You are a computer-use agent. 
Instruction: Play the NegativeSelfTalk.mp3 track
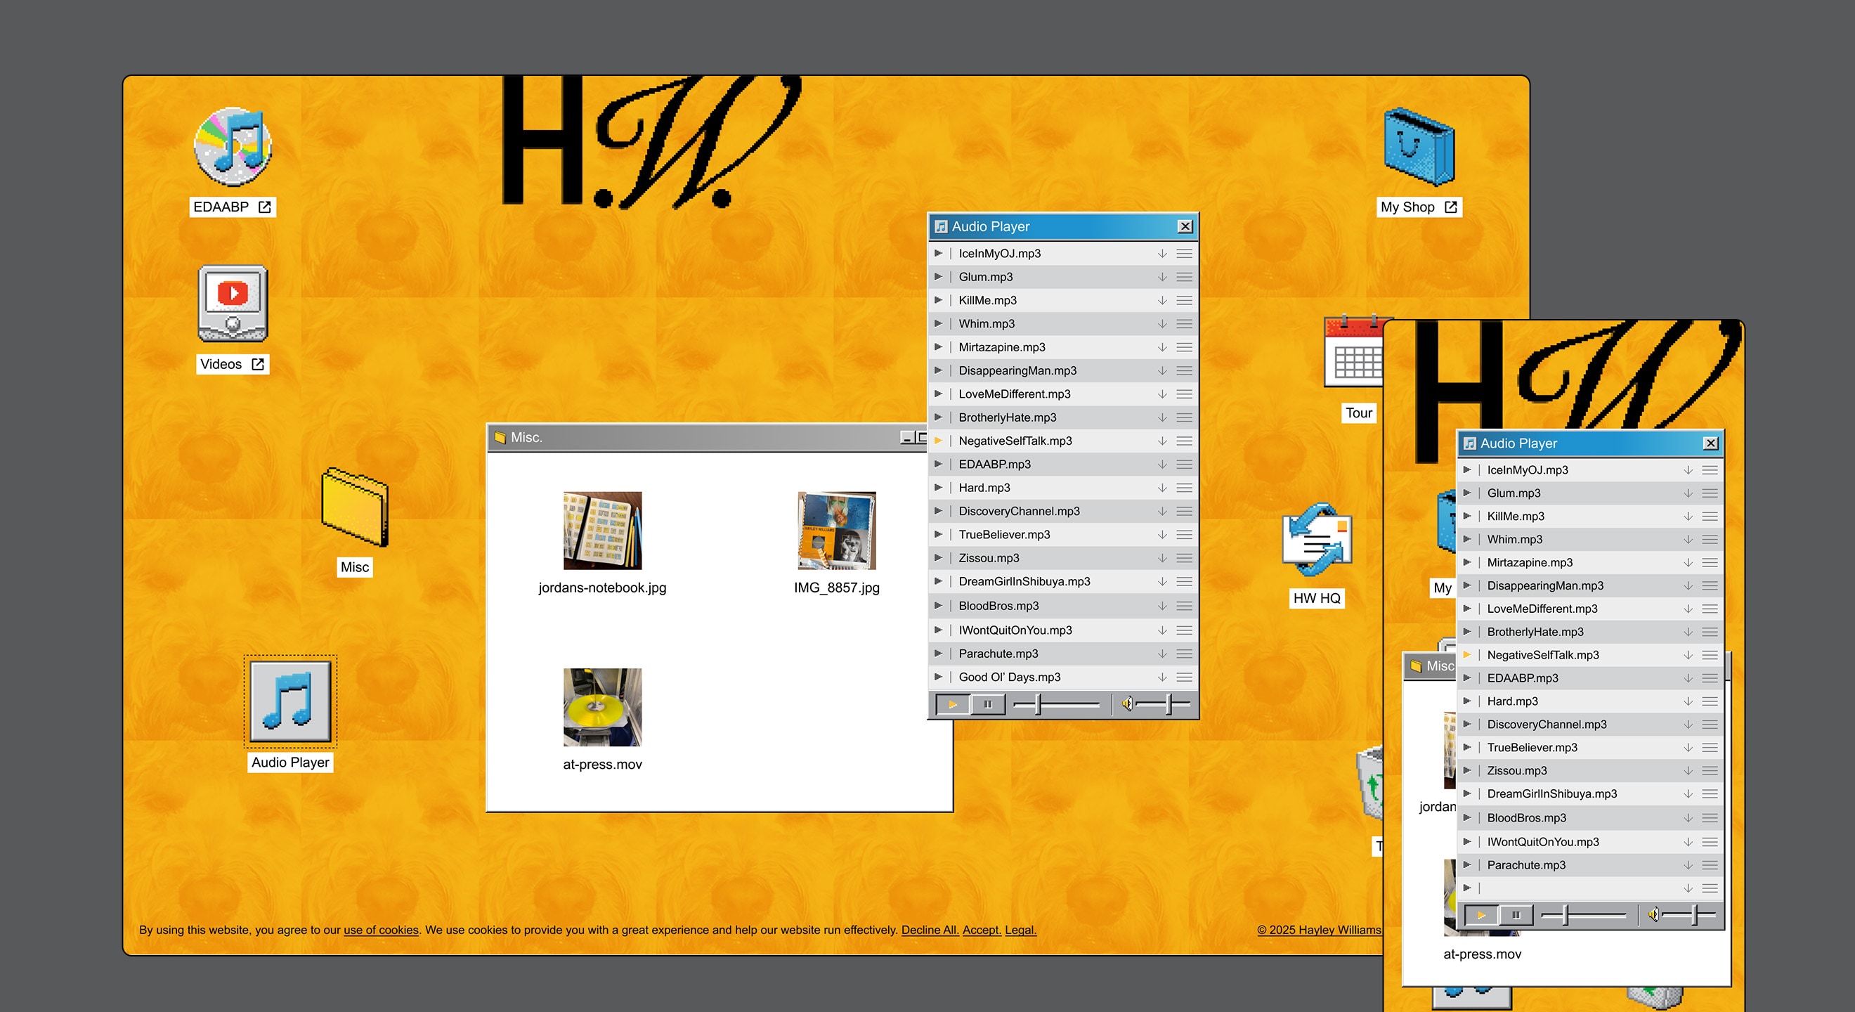click(938, 440)
